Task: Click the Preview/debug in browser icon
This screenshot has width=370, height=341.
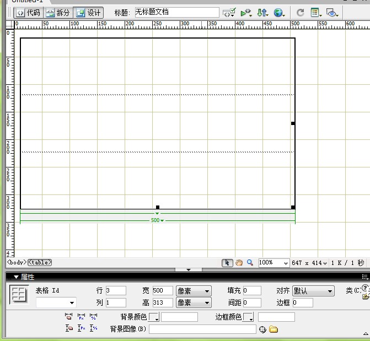Action: 246,13
